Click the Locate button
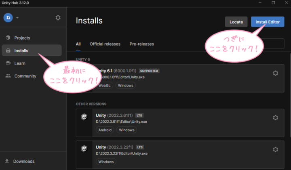This screenshot has width=291, height=170. coord(236,22)
